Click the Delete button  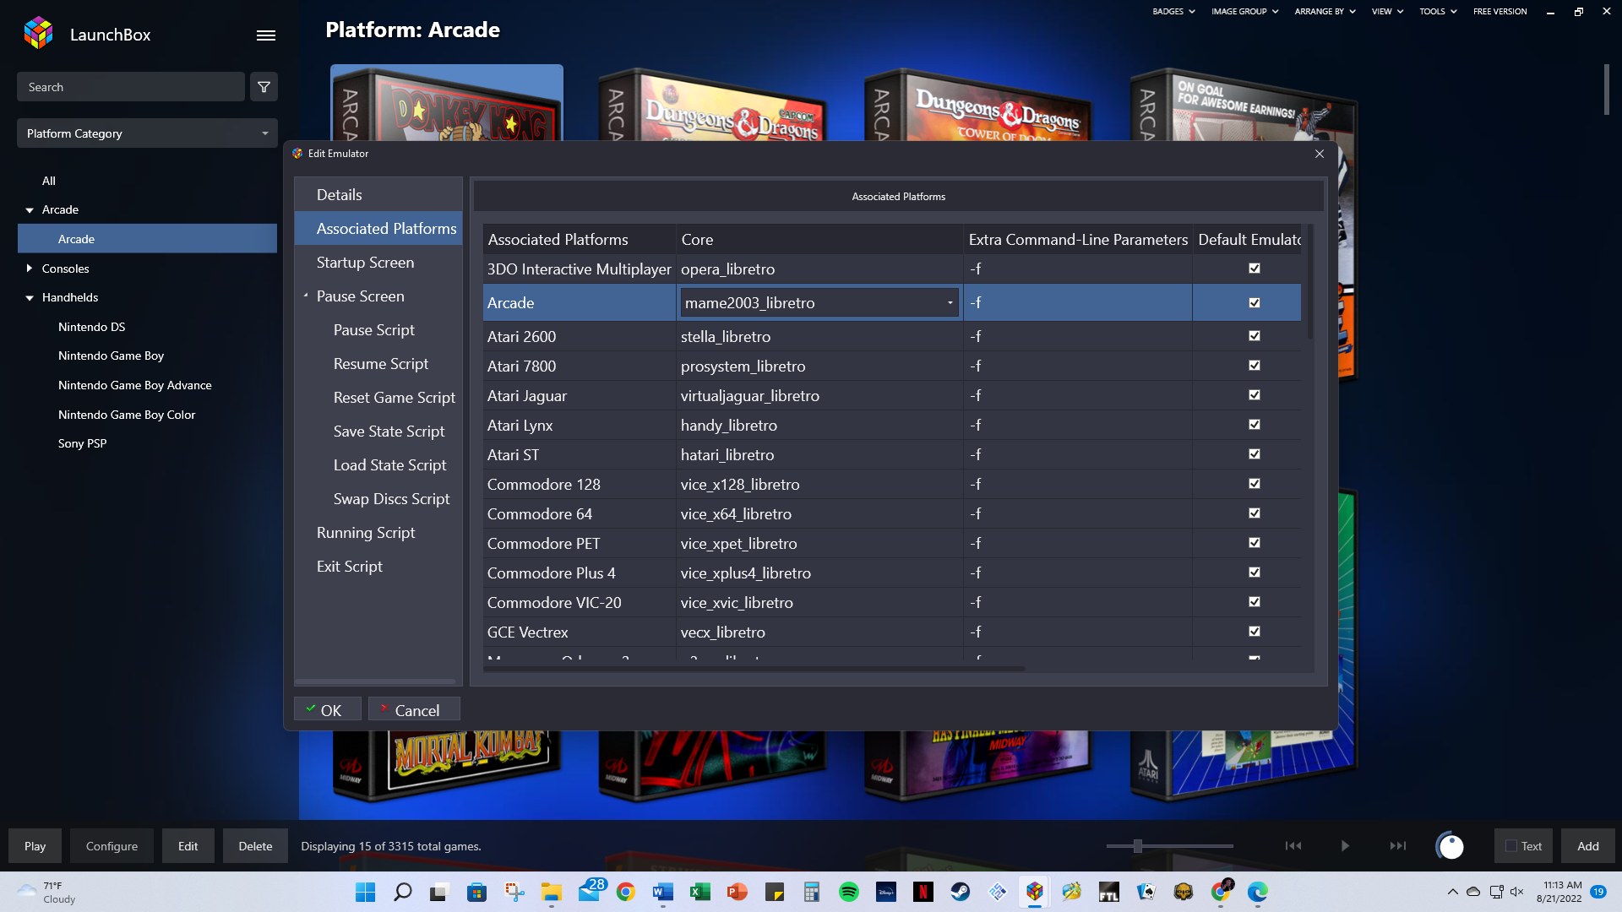click(255, 846)
